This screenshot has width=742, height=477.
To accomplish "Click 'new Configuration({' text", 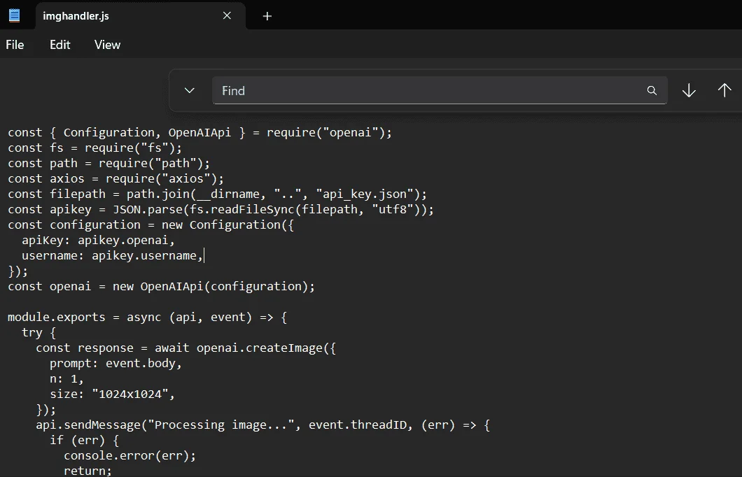I will 227,225.
